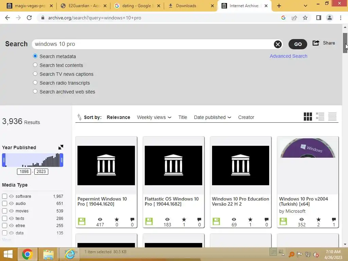Click the GO search button
Viewport: 348px width, 261px height.
pyautogui.click(x=298, y=44)
